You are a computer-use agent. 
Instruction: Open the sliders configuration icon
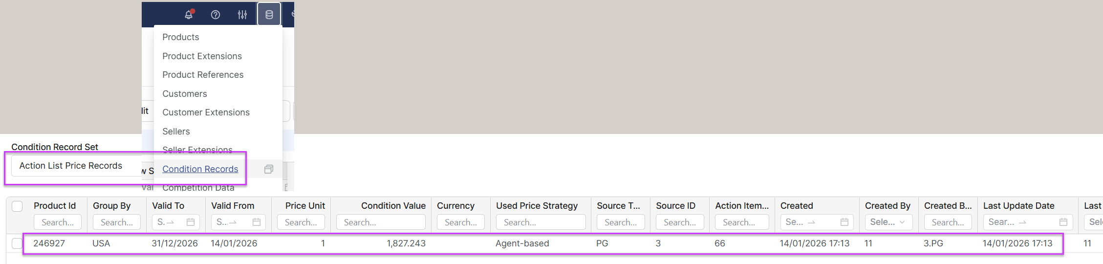(x=242, y=15)
